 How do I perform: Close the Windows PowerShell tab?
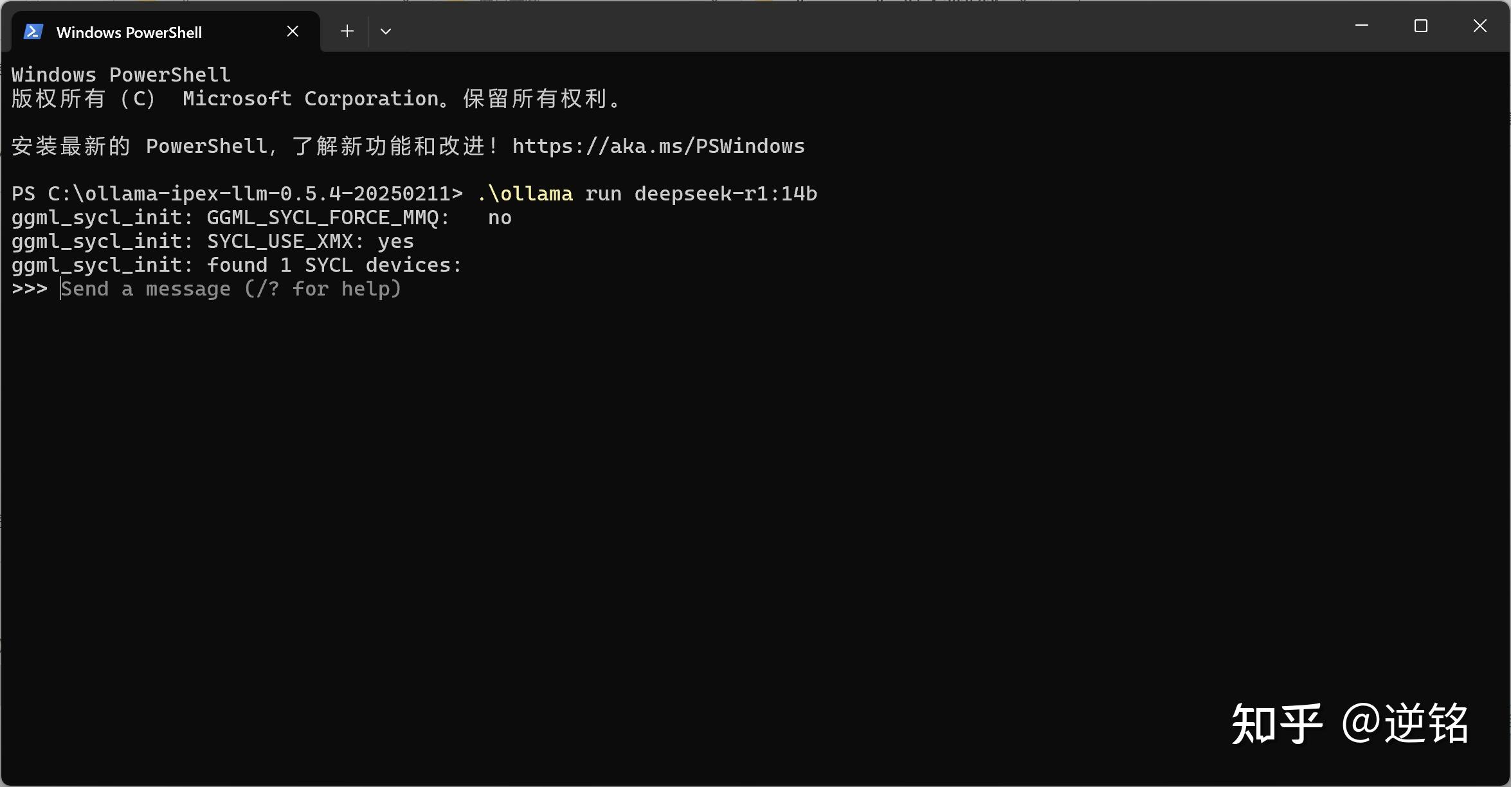coord(293,31)
